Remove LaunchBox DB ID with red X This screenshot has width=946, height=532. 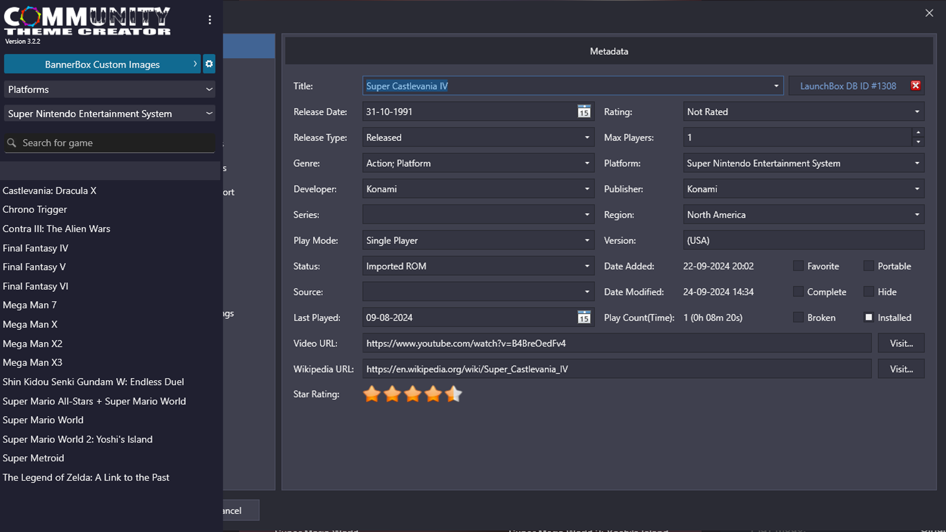915,86
